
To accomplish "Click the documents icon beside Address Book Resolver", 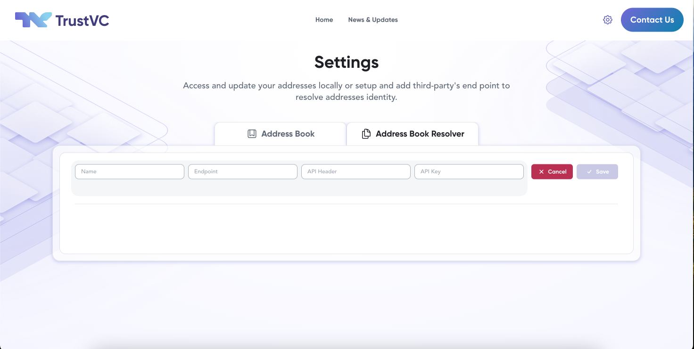I will click(366, 134).
